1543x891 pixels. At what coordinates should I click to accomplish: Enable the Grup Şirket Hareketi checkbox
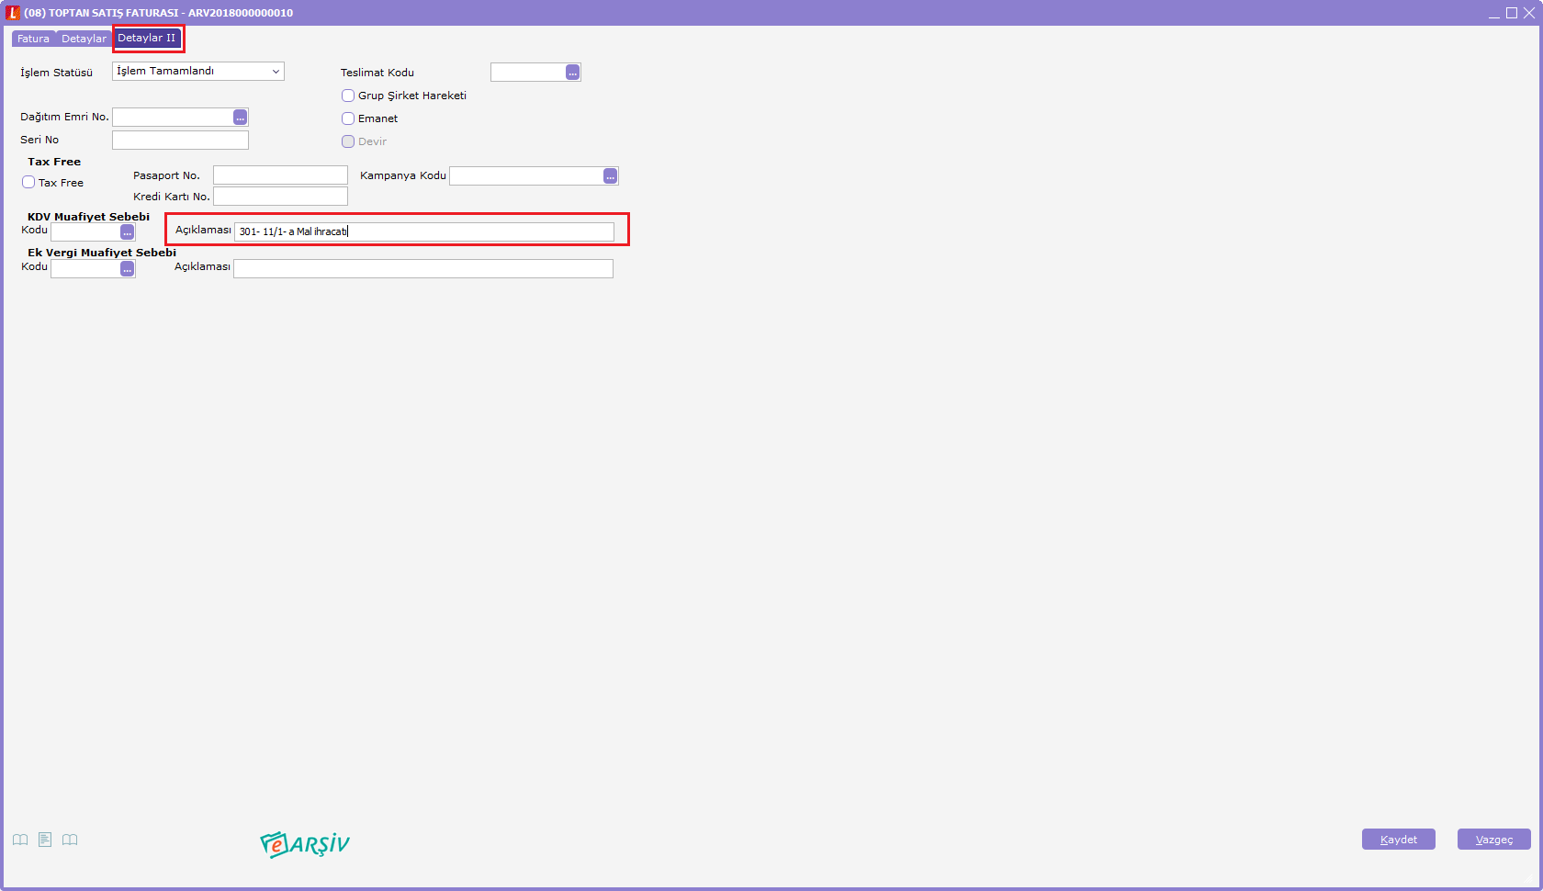pyautogui.click(x=348, y=96)
